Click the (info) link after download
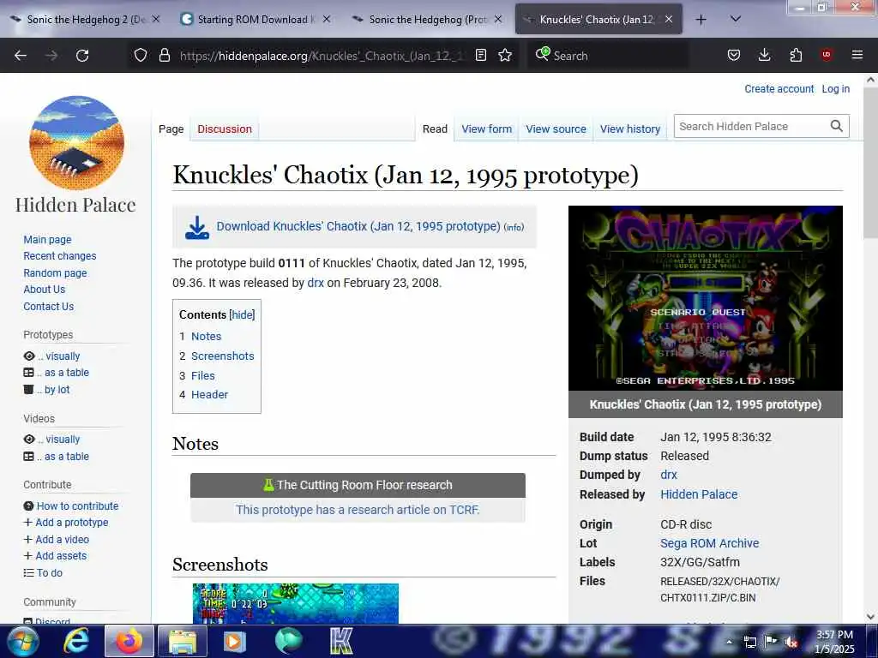The image size is (878, 658). pos(514,227)
